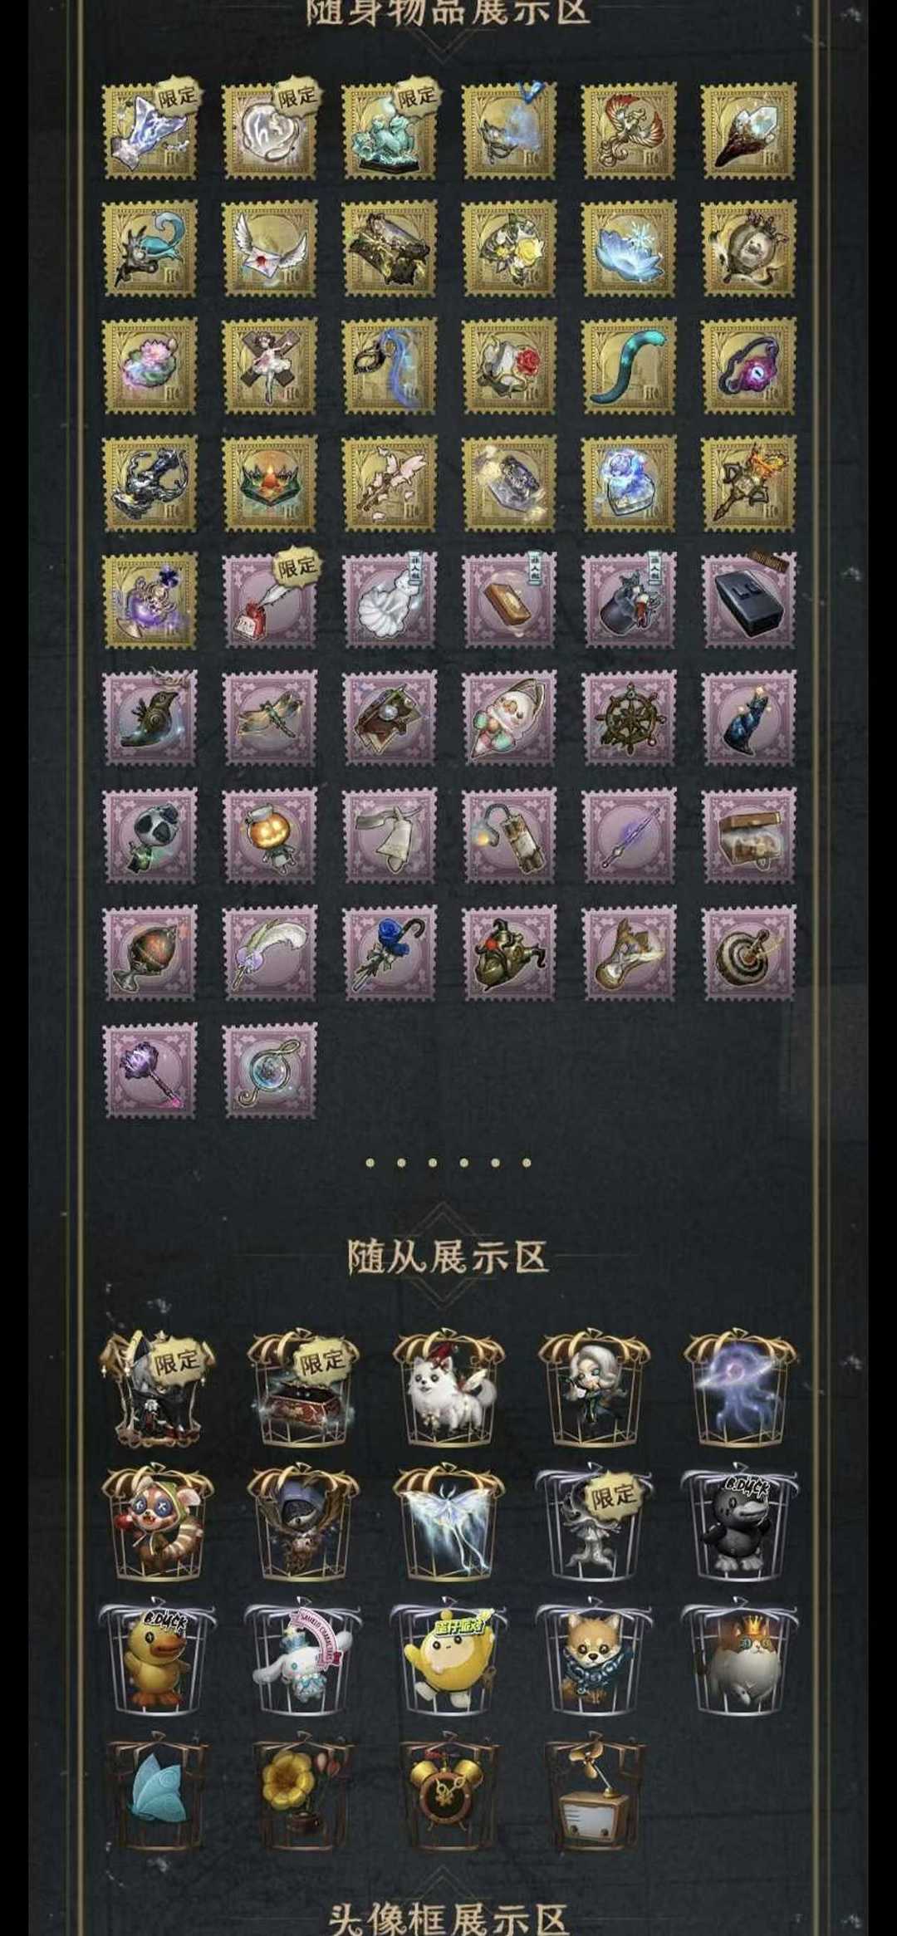The image size is (897, 1936).
Task: Click the yellow rose accessory stamp
Action: pos(509,248)
